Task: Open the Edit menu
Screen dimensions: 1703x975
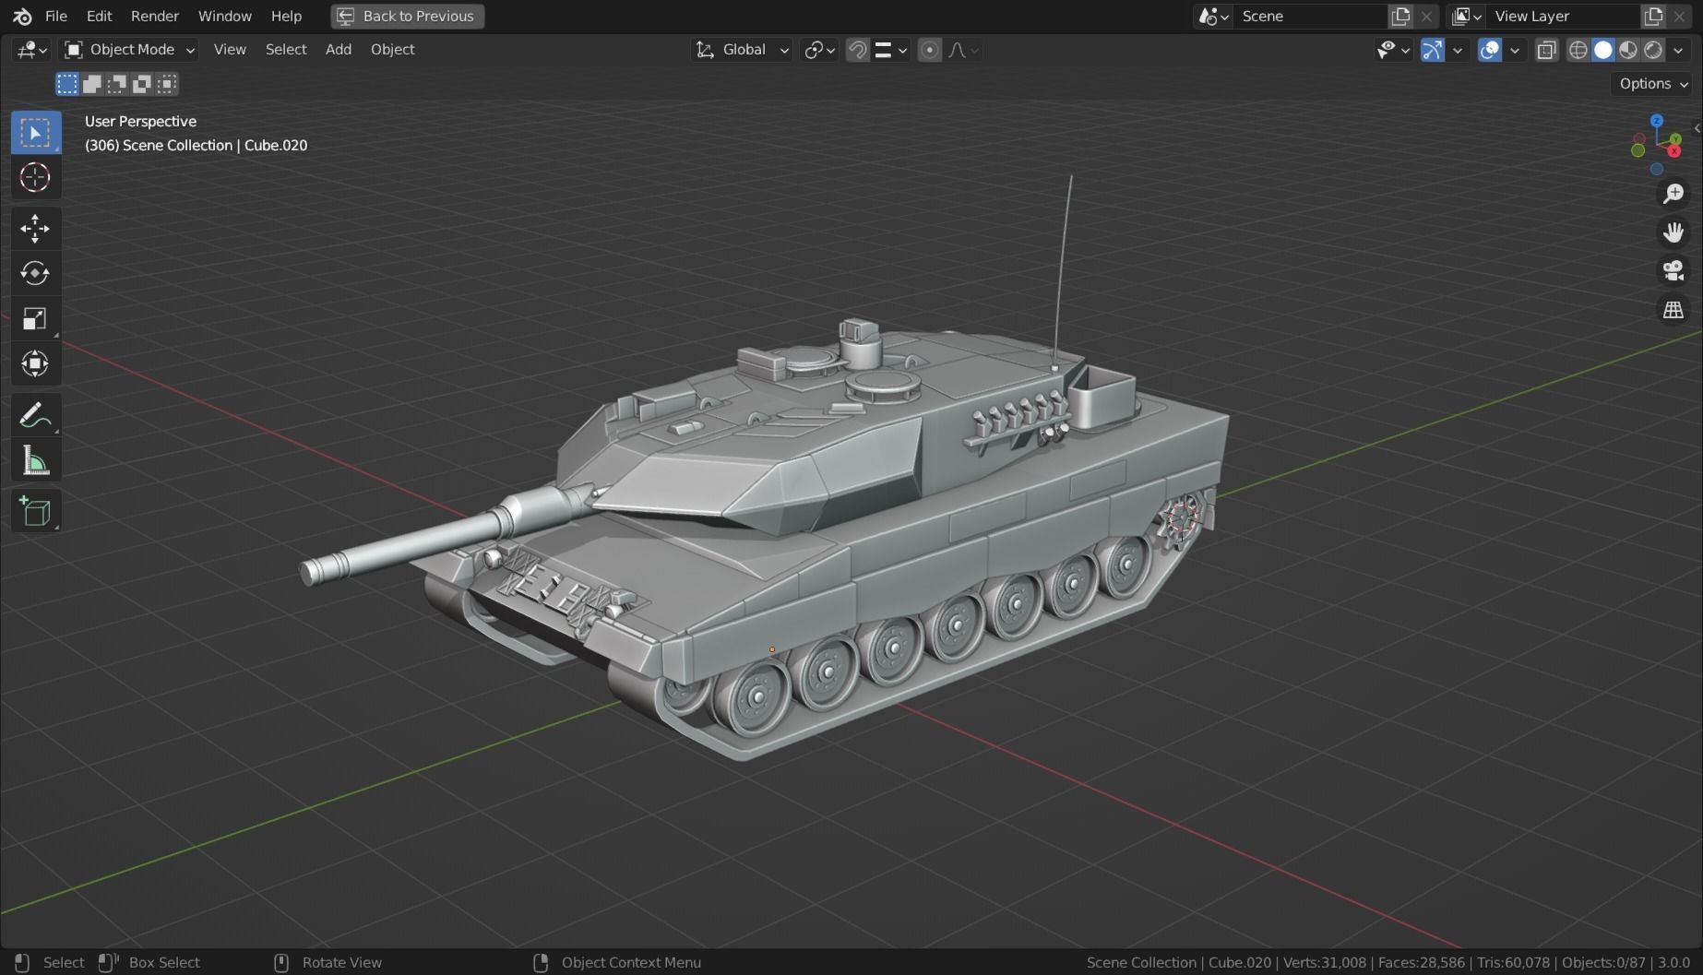Action: click(99, 16)
